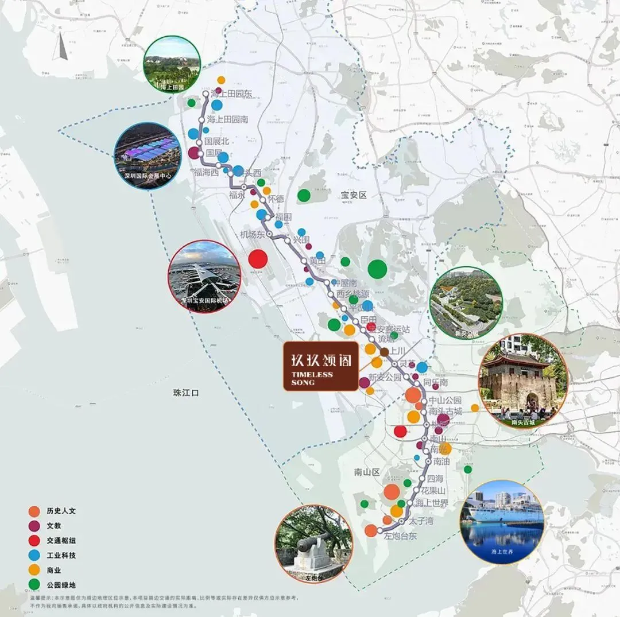This screenshot has width=620, height=617.
Task: Select the green 公园绿地 legend dot
Action: [x=34, y=585]
